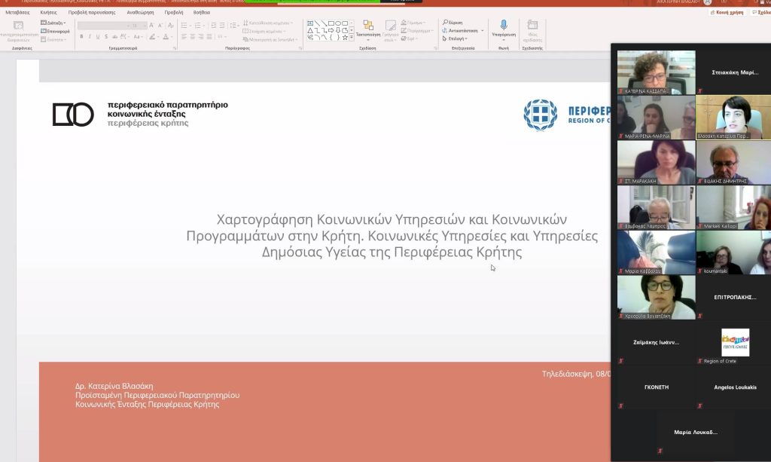Screen dimensions: 771x462
Task: Justify the paragraph text
Action: [x=209, y=37]
